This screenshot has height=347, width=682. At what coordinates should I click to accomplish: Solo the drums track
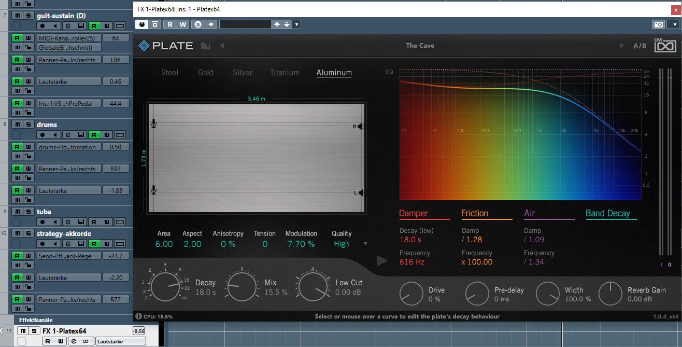27,124
